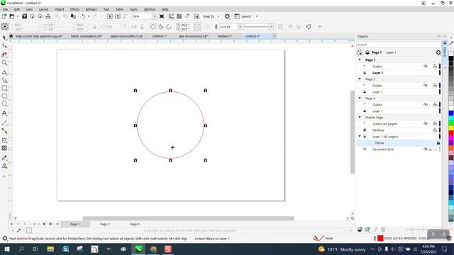Select the Rectangle tool in the toolbox

[4, 88]
